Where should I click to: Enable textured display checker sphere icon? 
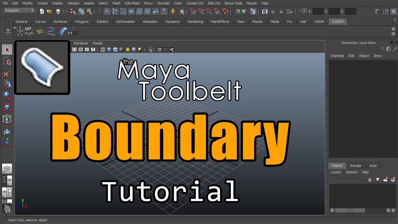point(122,49)
